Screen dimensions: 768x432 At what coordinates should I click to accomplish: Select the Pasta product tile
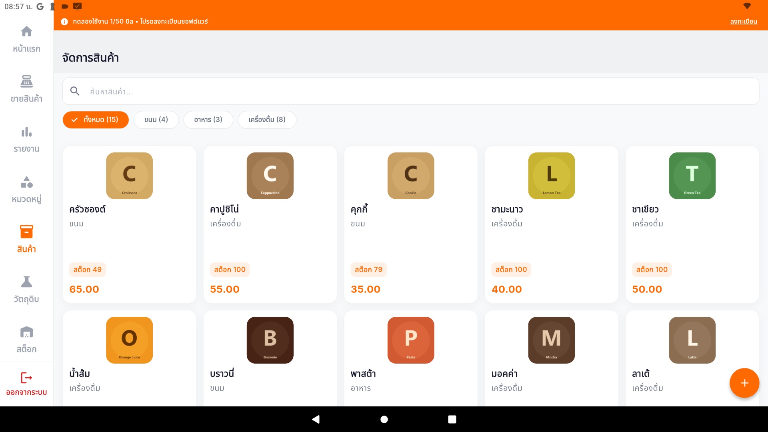[x=410, y=358]
